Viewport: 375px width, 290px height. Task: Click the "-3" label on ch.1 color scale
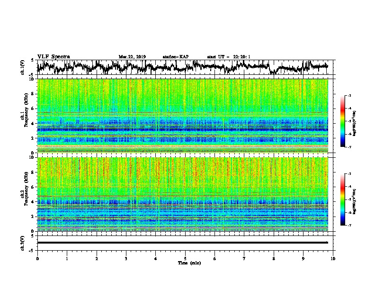[349, 95]
